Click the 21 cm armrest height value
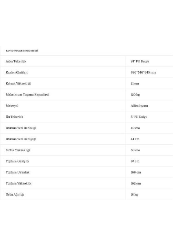Image resolution: width=173 pixels, height=246 pixels. 135,84
